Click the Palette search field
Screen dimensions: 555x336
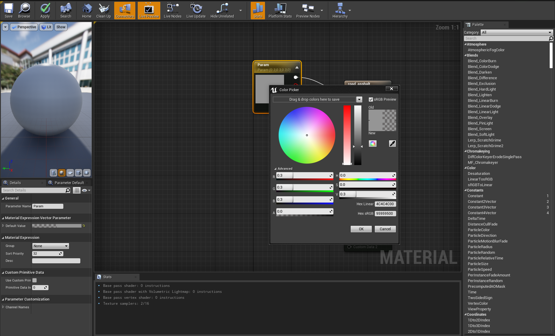(x=506, y=38)
